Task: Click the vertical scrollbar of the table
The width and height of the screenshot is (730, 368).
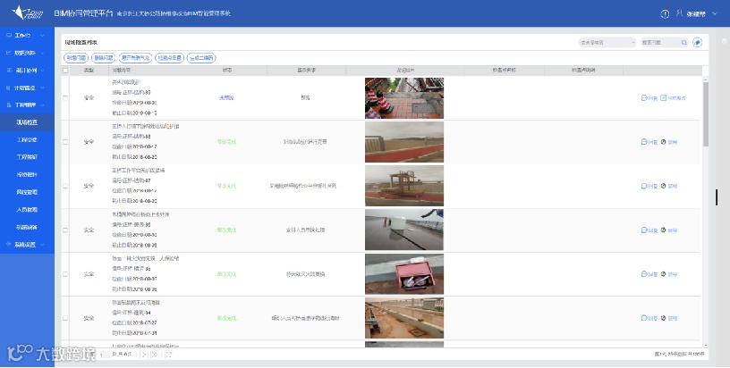Action: (x=705, y=113)
